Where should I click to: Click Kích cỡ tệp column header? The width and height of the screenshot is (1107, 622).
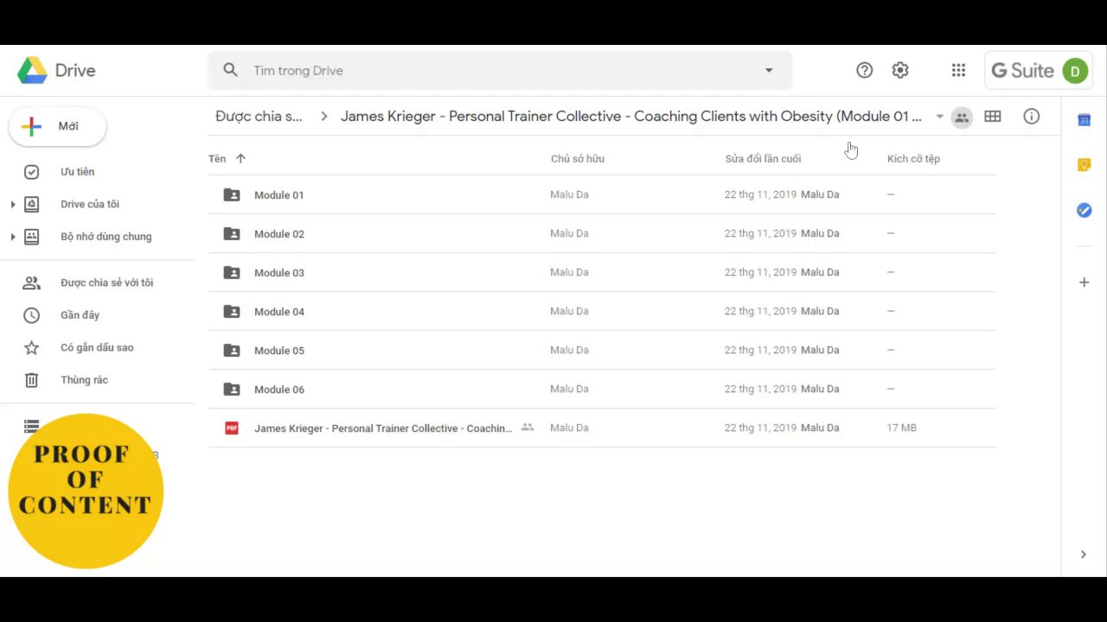pyautogui.click(x=913, y=159)
